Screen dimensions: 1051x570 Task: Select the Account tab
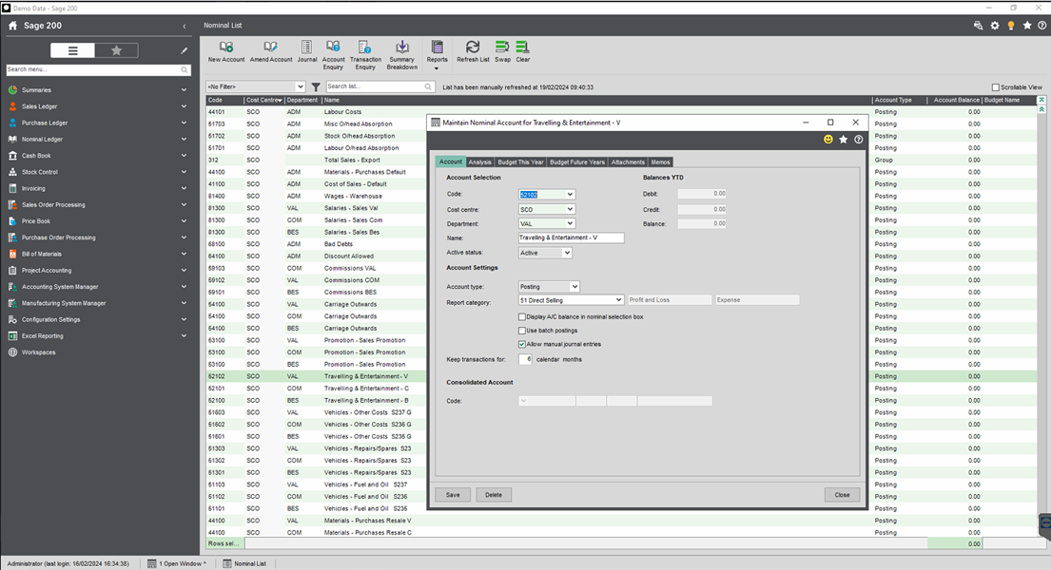click(451, 162)
